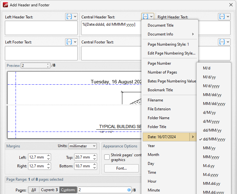Click Date: 16/07/2024 menu item
The height and width of the screenshot is (194, 237).
click(166, 137)
